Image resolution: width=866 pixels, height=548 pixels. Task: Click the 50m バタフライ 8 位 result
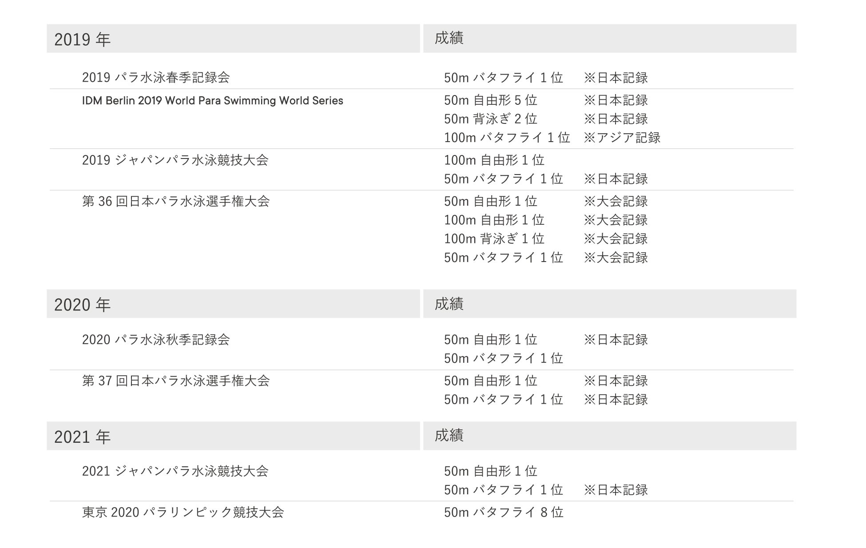pyautogui.click(x=504, y=512)
